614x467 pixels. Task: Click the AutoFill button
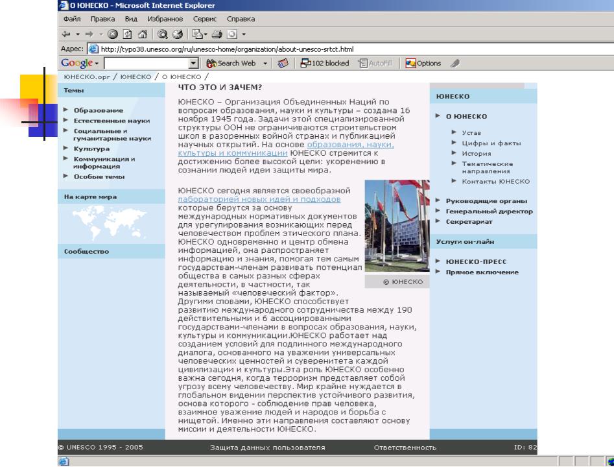375,63
